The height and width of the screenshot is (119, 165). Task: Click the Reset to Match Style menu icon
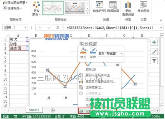tap(81, 75)
